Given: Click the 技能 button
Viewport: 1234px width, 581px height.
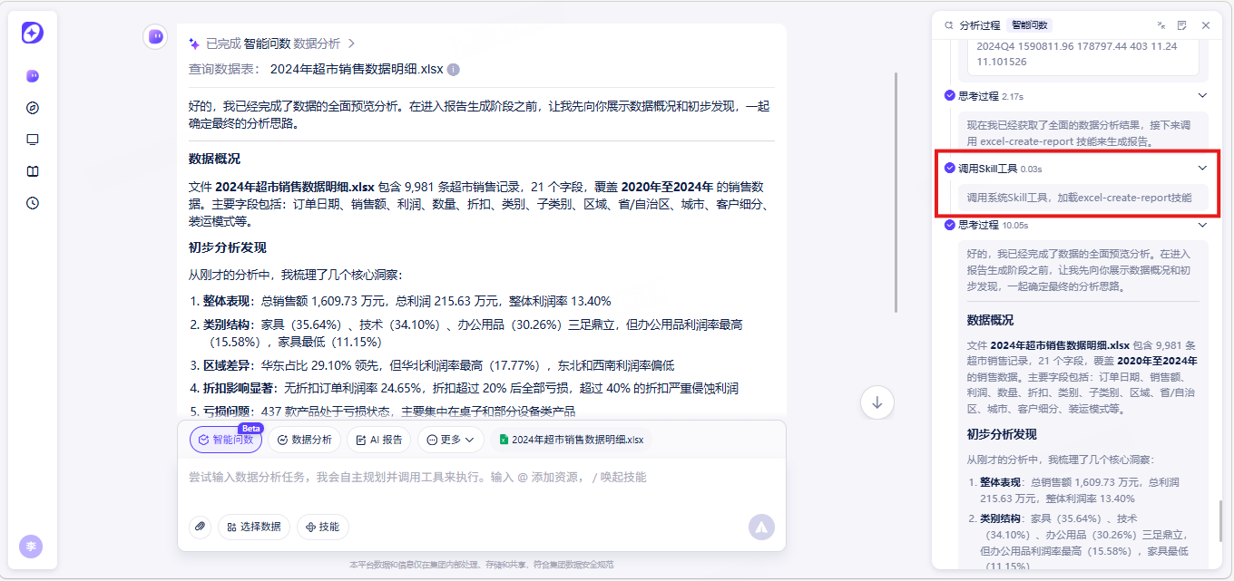Looking at the screenshot, I should tap(323, 527).
